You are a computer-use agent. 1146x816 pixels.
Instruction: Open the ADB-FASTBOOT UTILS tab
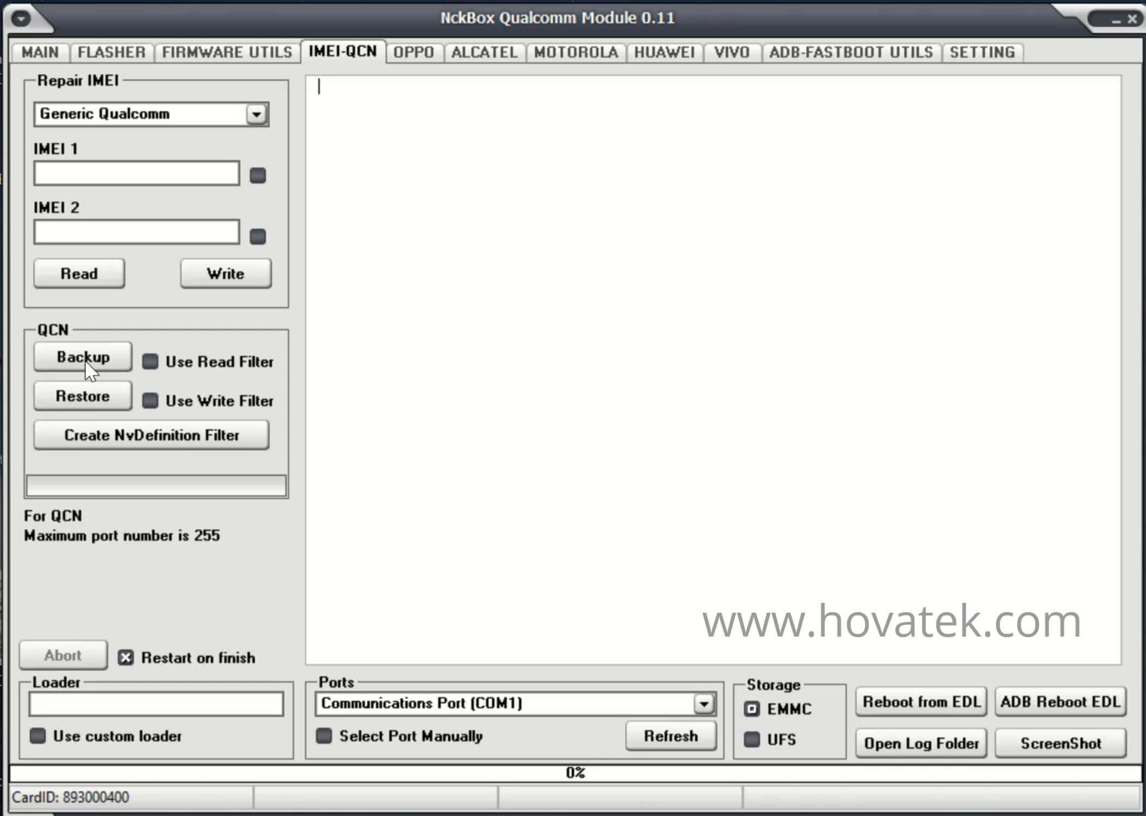click(851, 52)
